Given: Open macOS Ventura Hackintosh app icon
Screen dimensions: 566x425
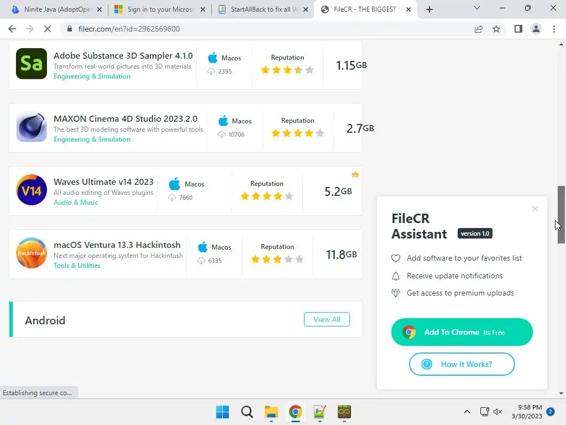Looking at the screenshot, I should (32, 253).
